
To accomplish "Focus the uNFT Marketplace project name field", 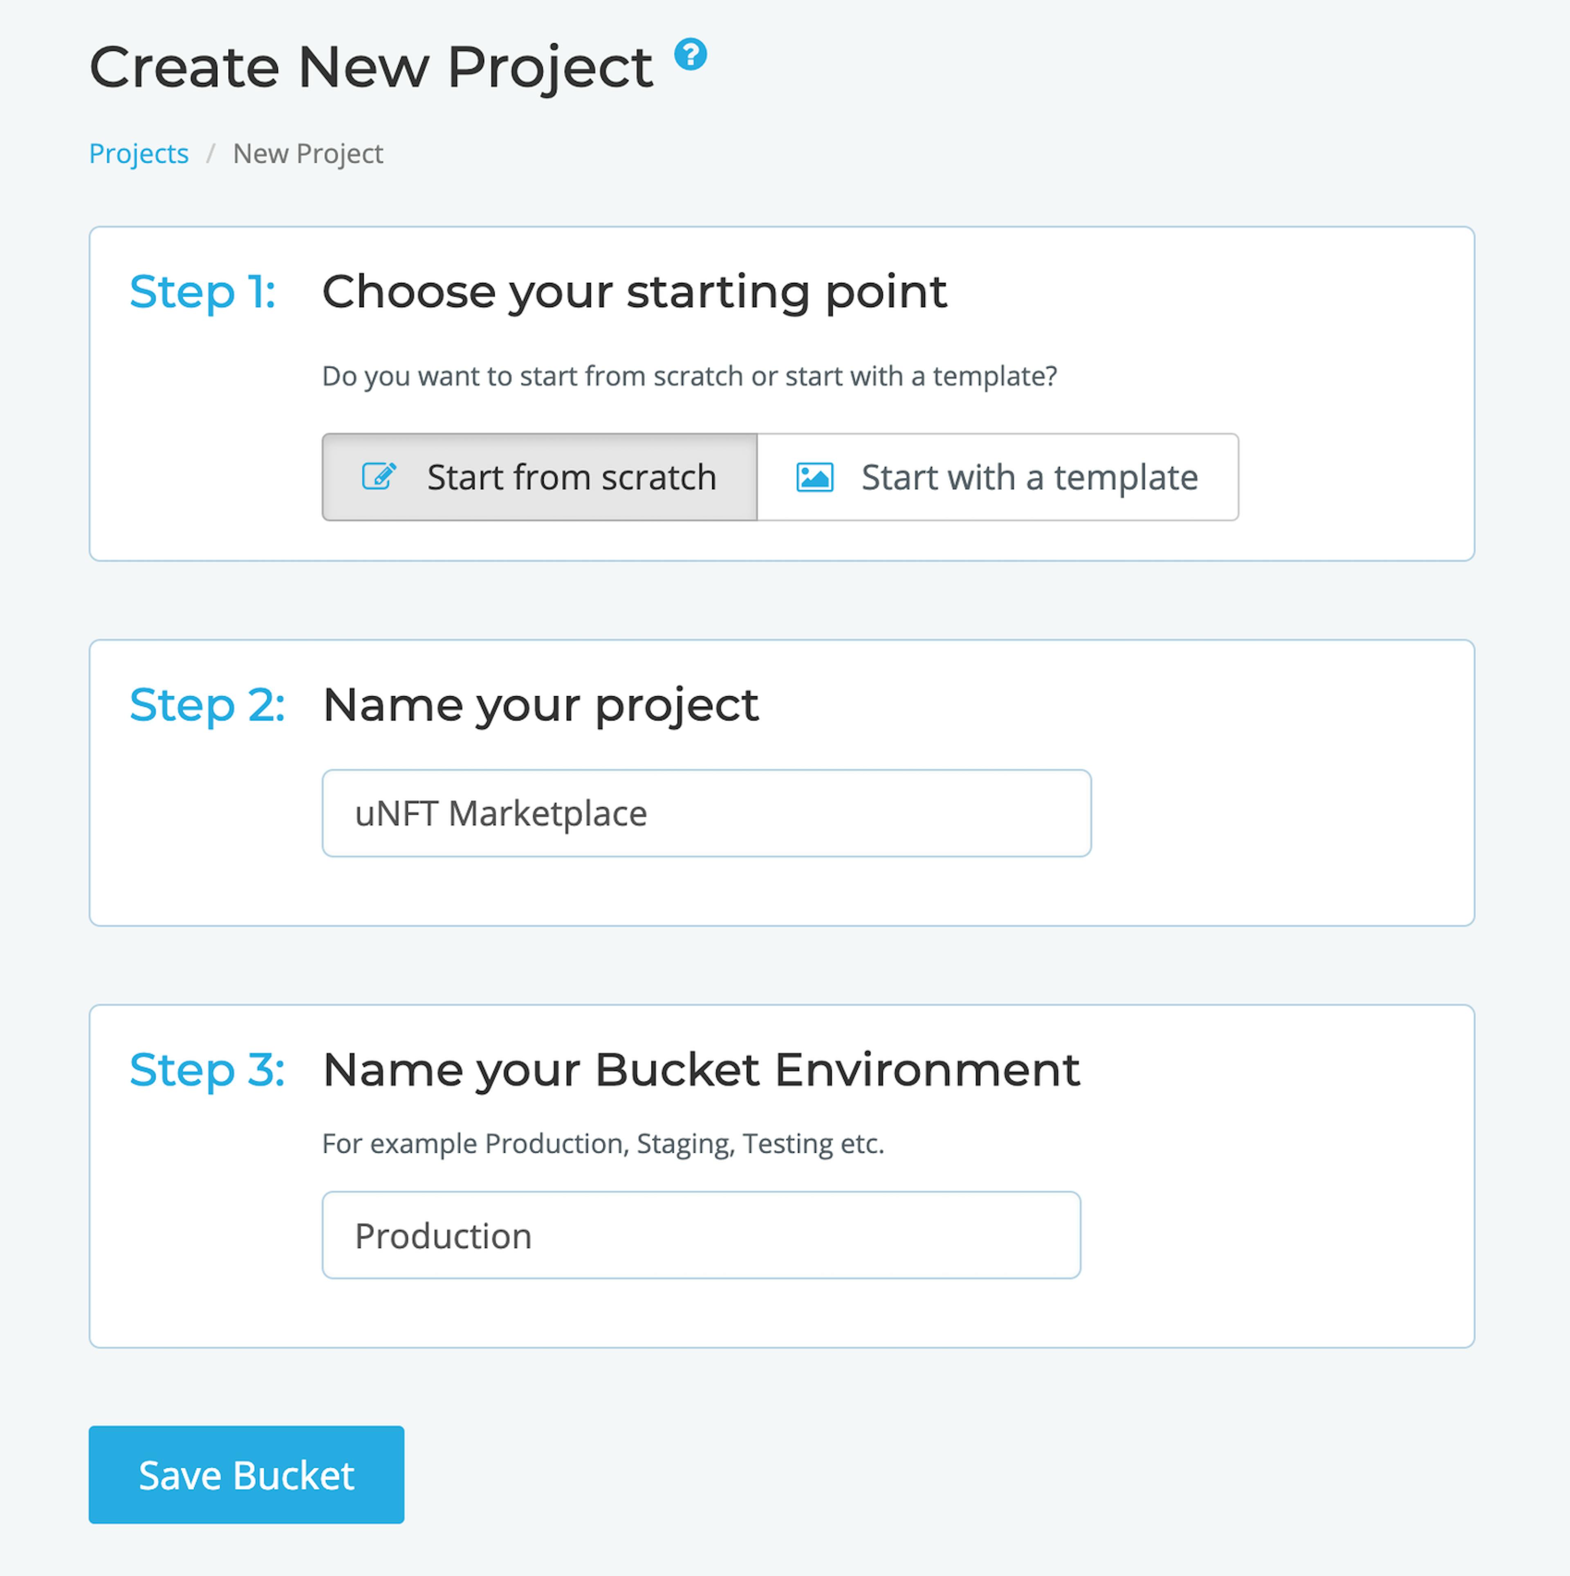I will pos(706,813).
